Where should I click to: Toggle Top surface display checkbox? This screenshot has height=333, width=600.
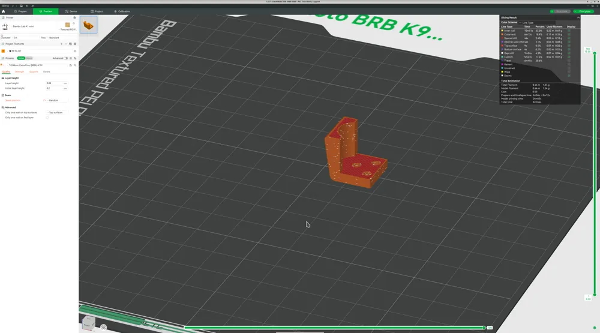tap(569, 46)
